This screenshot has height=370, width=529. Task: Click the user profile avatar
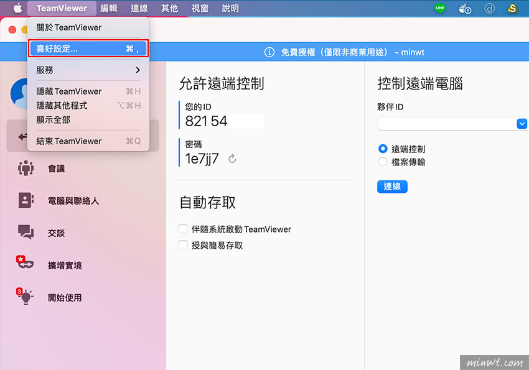[19, 94]
